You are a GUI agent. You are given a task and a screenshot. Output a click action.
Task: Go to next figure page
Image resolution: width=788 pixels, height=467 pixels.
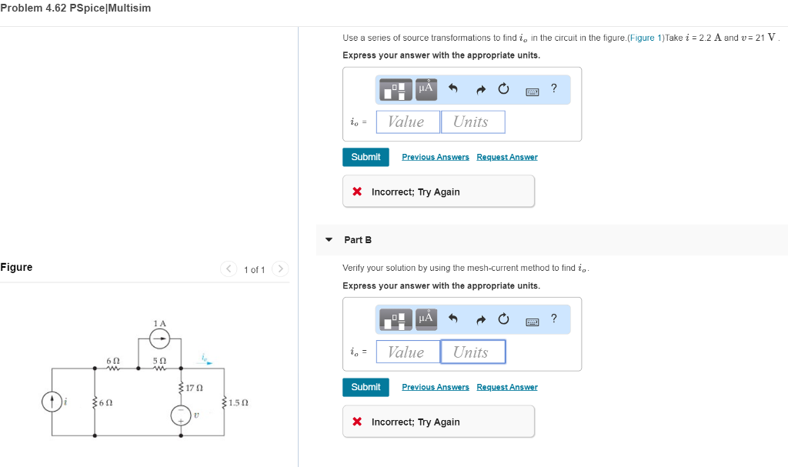[x=280, y=269]
